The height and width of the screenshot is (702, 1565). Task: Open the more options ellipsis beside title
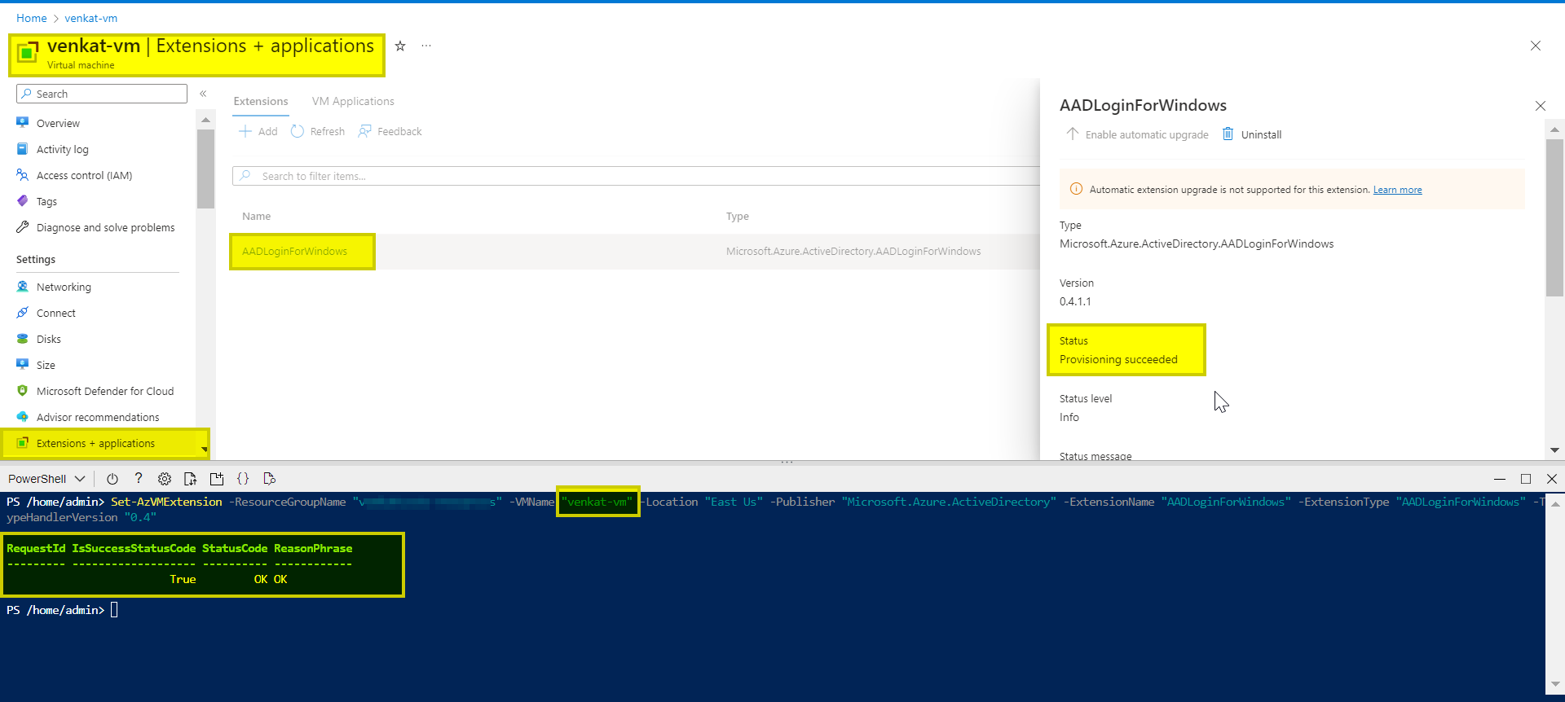tap(426, 46)
